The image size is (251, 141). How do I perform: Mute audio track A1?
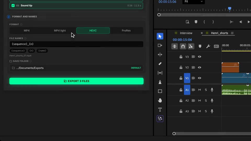pyautogui.click(x=199, y=90)
